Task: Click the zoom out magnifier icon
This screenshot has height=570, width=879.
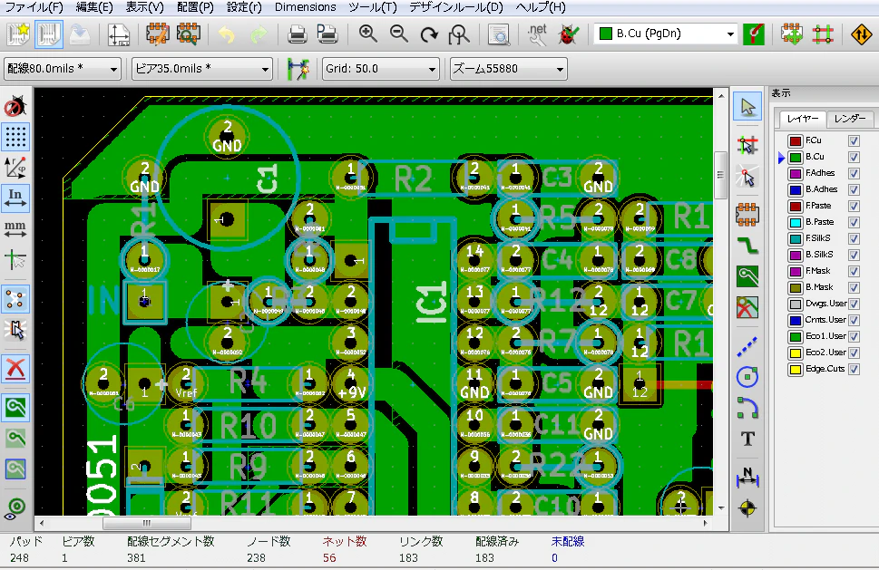Action: [398, 34]
